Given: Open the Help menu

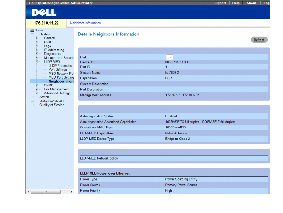Looking at the screenshot, I should coord(236,3).
